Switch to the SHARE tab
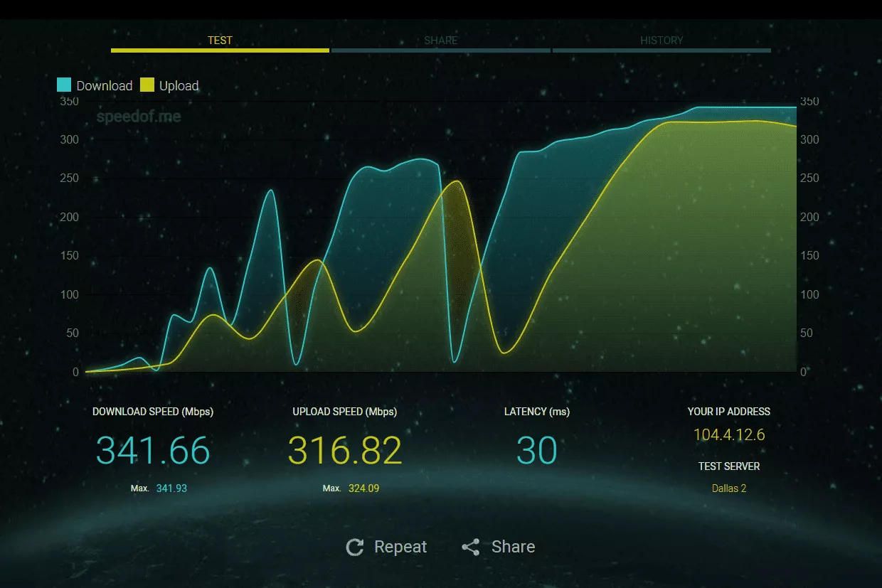Image resolution: width=882 pixels, height=588 pixels. click(x=440, y=41)
